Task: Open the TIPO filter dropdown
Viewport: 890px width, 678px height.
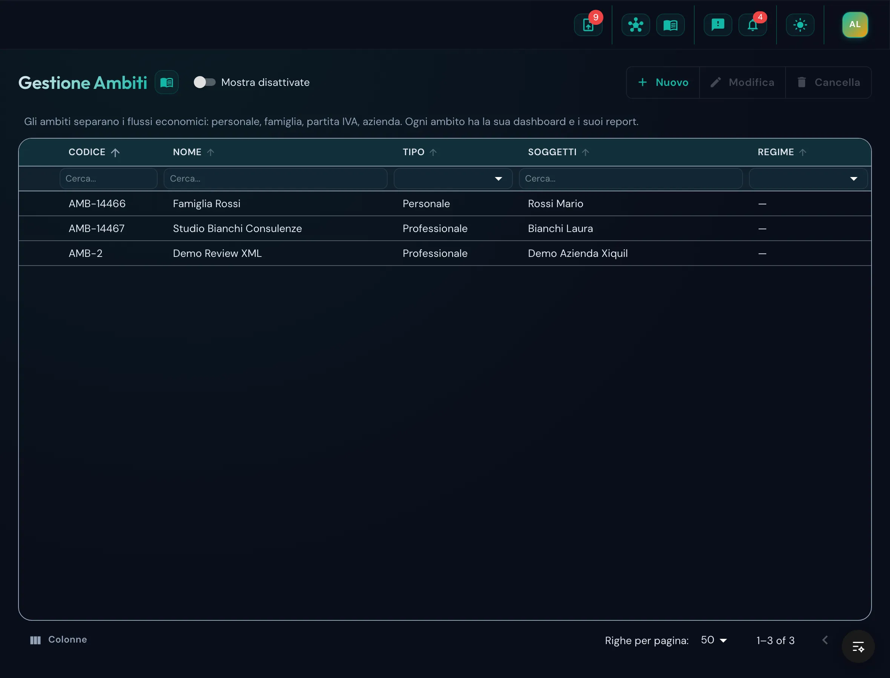Action: pyautogui.click(x=453, y=179)
